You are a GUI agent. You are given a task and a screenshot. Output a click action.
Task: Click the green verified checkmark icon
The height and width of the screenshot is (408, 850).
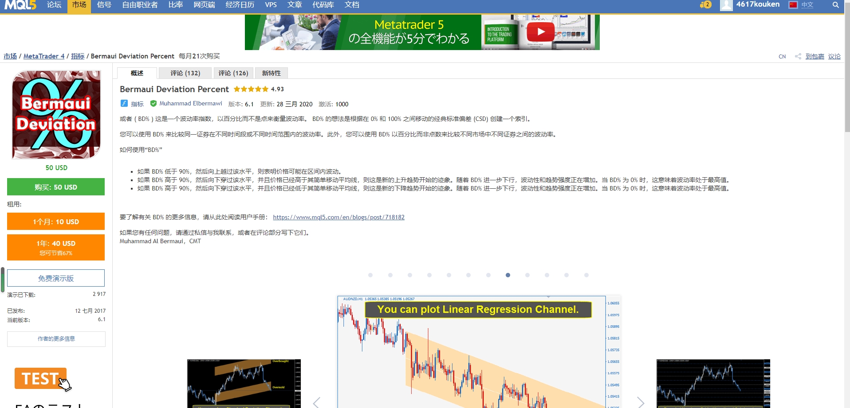[x=153, y=104]
